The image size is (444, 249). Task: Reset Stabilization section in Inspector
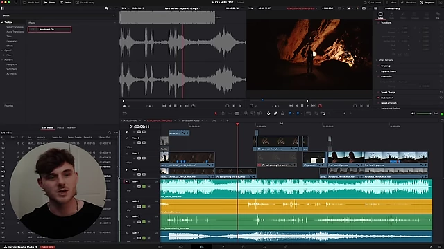tap(441, 98)
